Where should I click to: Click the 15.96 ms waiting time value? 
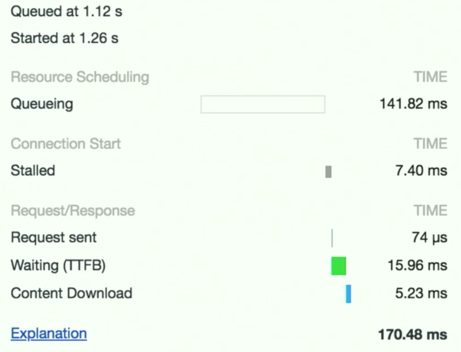(x=417, y=265)
